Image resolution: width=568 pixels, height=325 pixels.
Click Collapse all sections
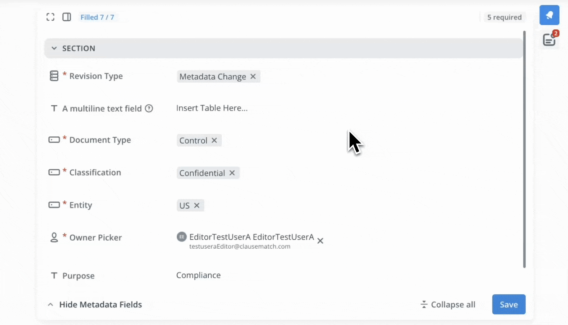[x=448, y=305]
